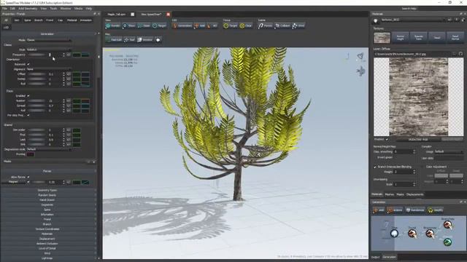
Task: Click the Target button in Focus toolbar group
Action: pos(231,26)
